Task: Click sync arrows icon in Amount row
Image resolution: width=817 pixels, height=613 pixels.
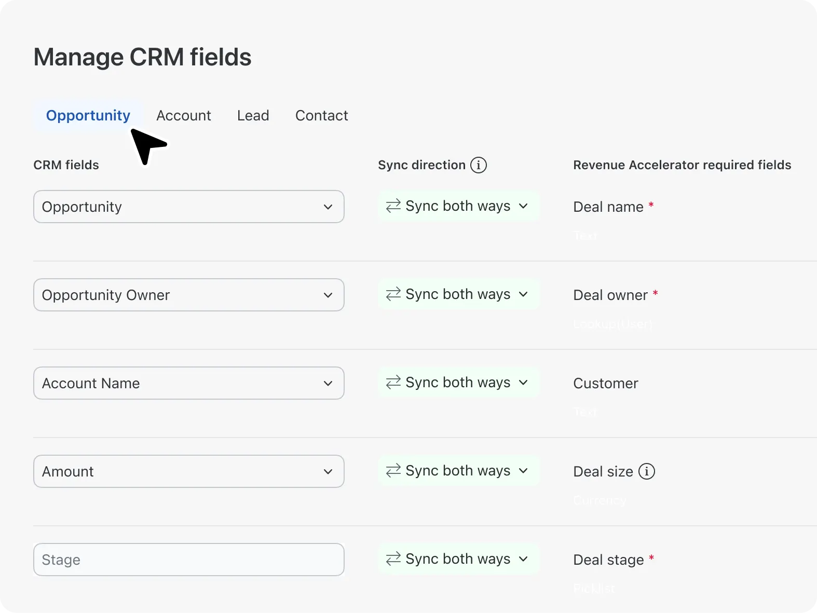Action: (x=393, y=471)
